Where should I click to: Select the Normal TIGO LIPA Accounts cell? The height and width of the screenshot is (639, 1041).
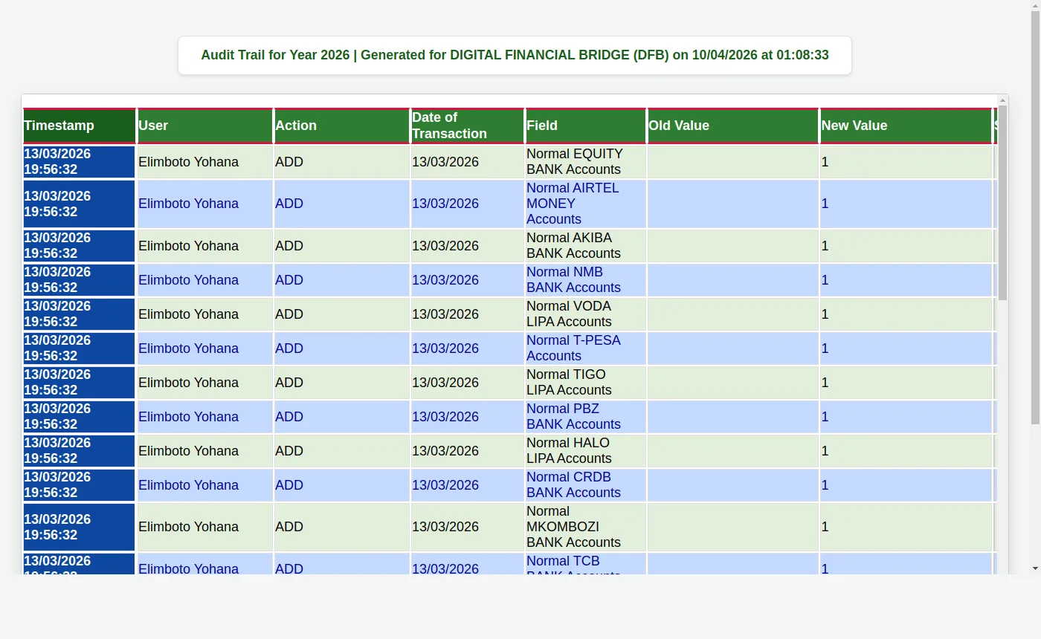[586, 383]
